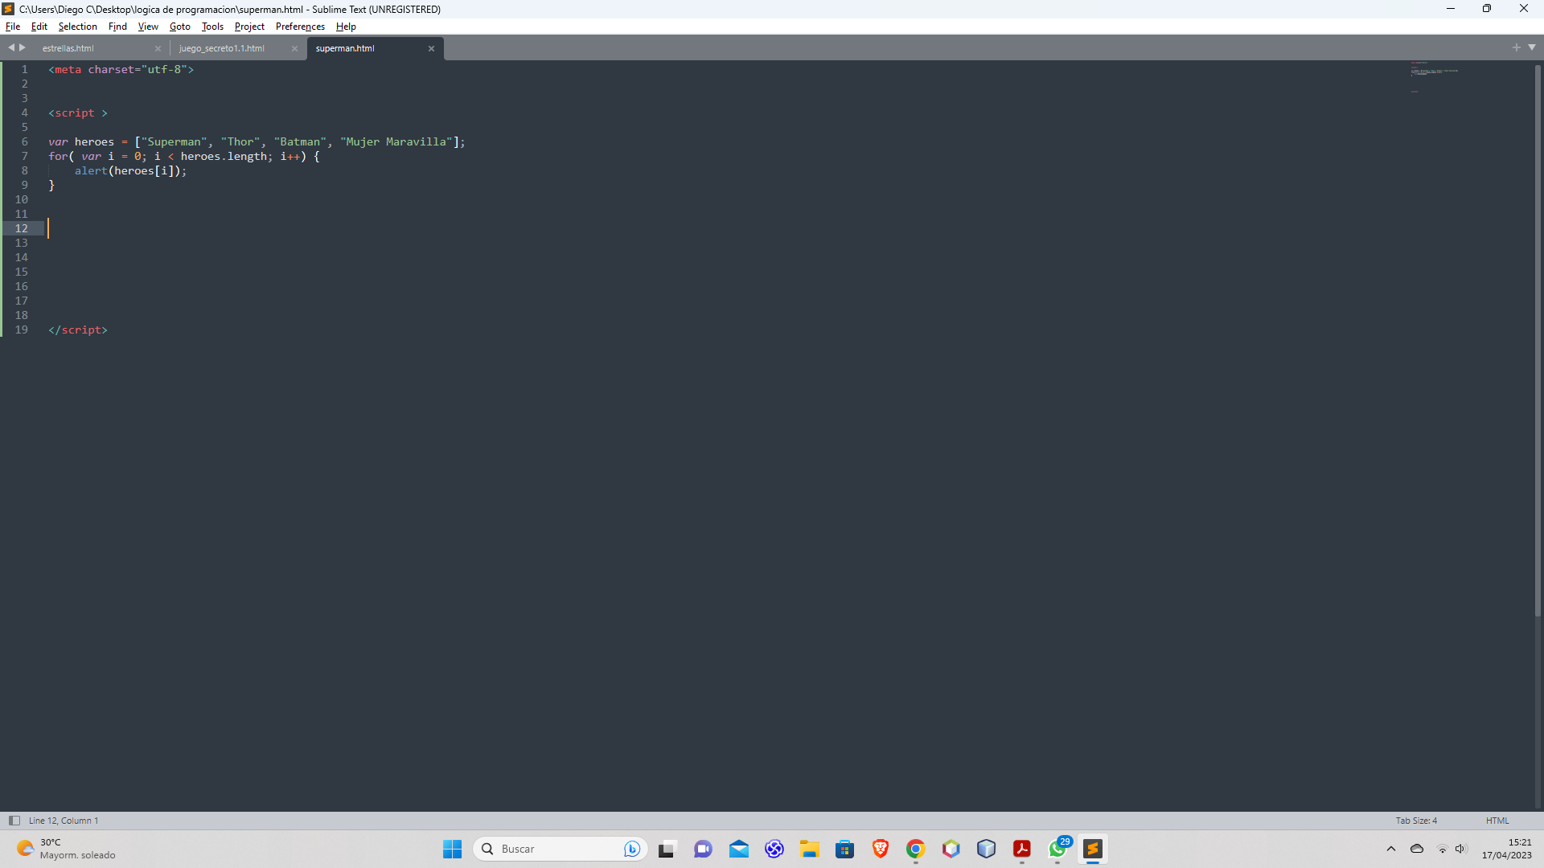The image size is (1544, 868).
Task: Go to previous tab with left arrow
Action: coord(11,47)
